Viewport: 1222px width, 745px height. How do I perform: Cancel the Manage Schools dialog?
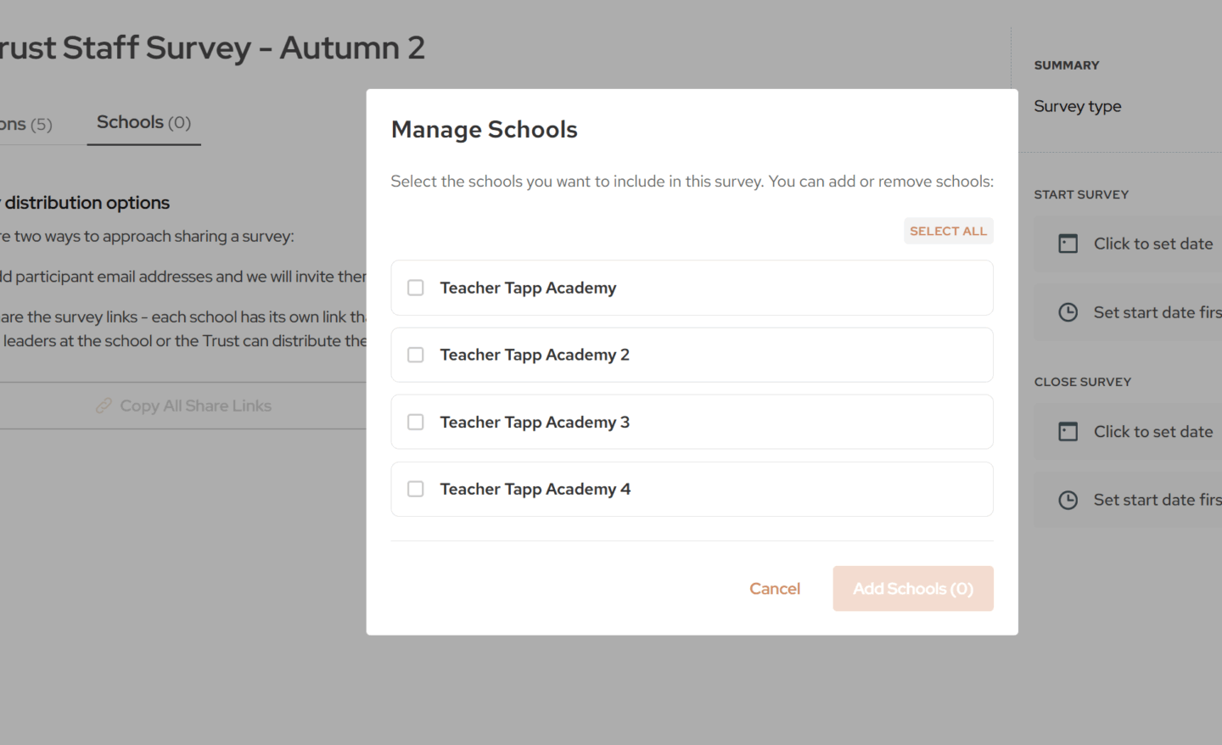(774, 588)
